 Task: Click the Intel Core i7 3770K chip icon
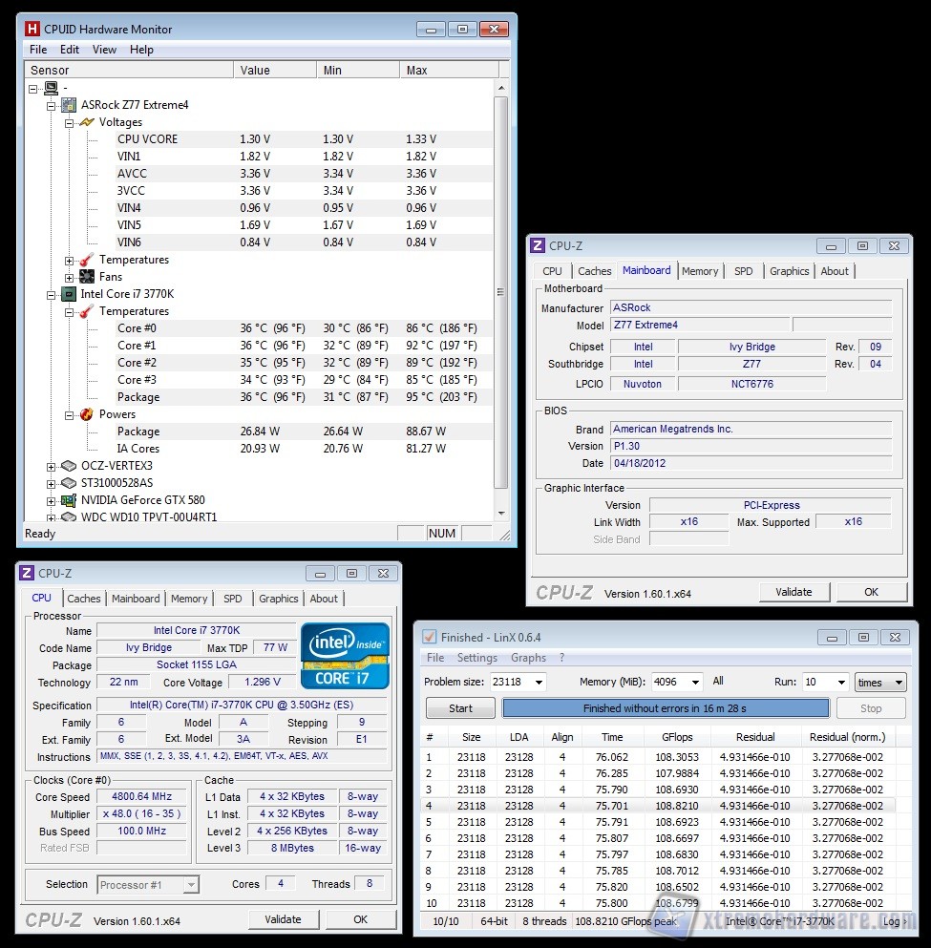pos(69,294)
